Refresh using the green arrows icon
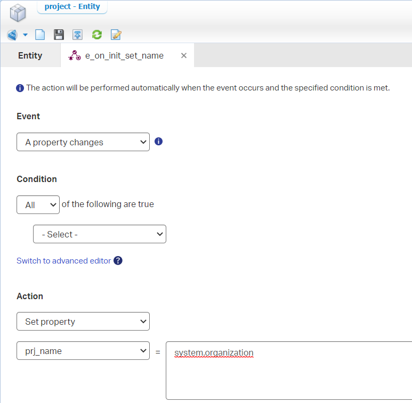 click(x=96, y=35)
